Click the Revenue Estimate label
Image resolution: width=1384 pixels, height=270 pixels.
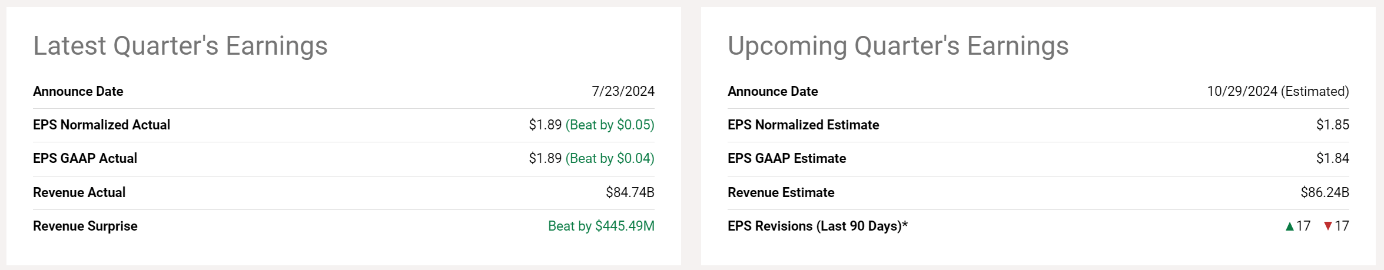click(x=781, y=193)
